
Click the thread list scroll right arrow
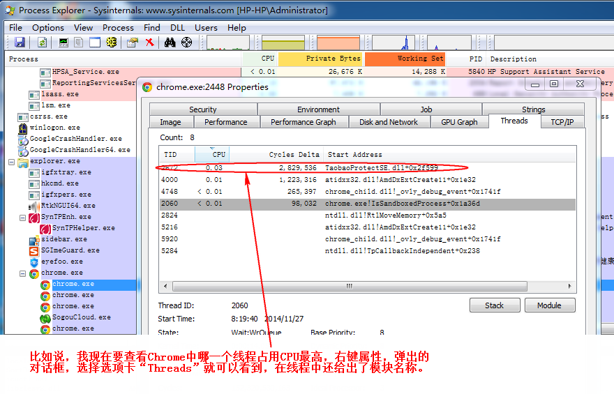[570, 286]
